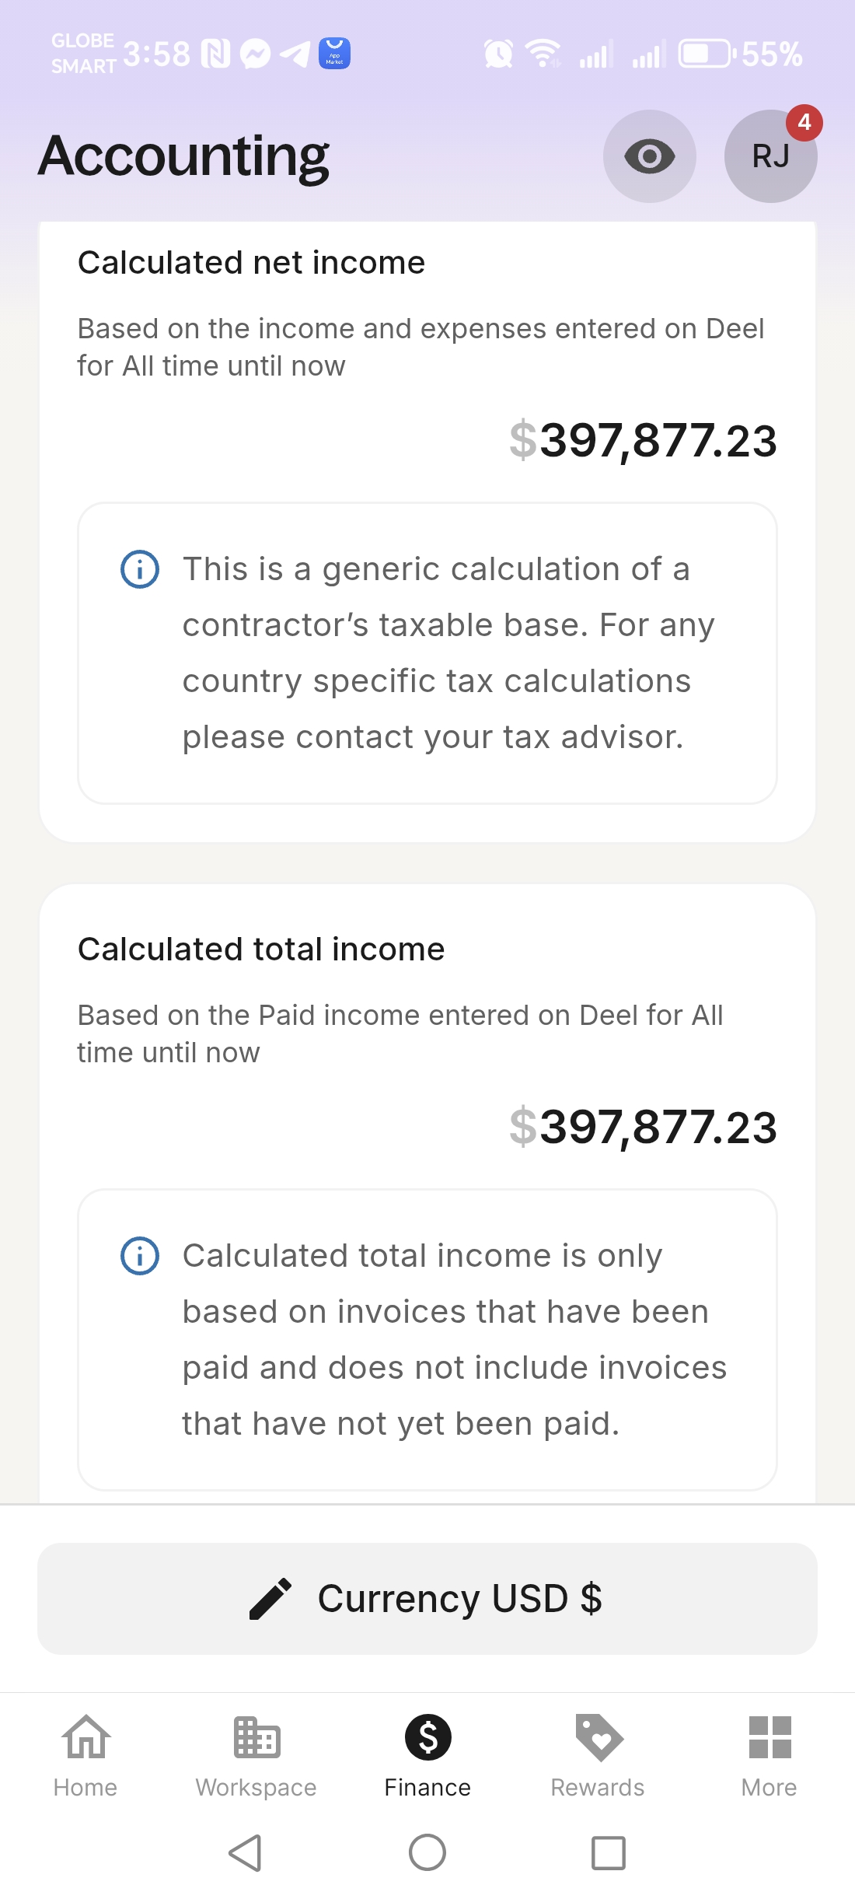Toggle the eye icon to hide amounts
The height and width of the screenshot is (1899, 855).
pyautogui.click(x=649, y=156)
